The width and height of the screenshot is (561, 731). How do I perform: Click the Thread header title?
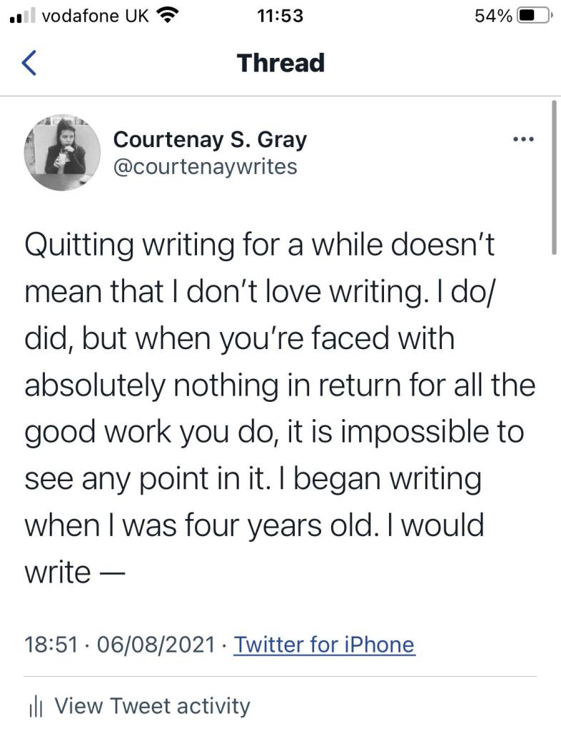tap(280, 63)
